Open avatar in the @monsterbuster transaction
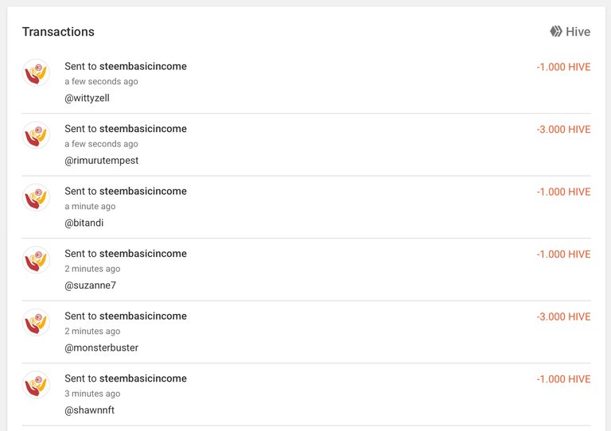This screenshot has height=431, width=611. pyautogui.click(x=36, y=322)
